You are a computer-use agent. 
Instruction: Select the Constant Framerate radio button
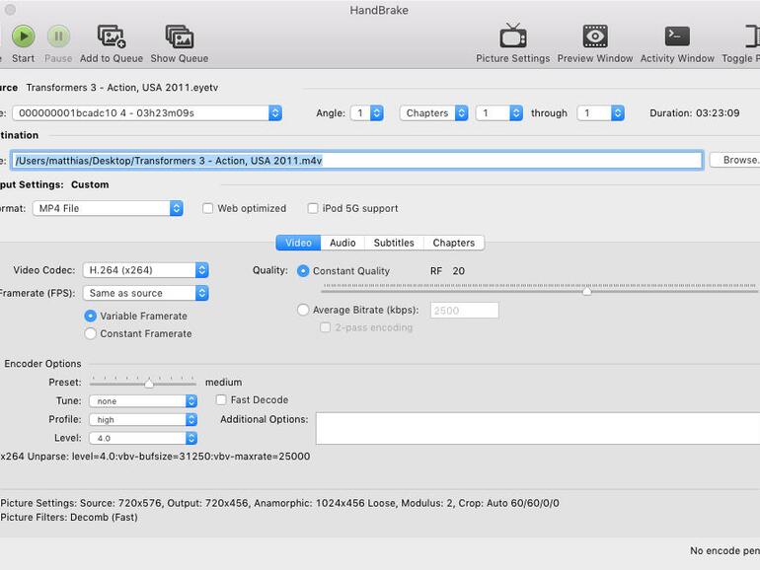tap(91, 334)
